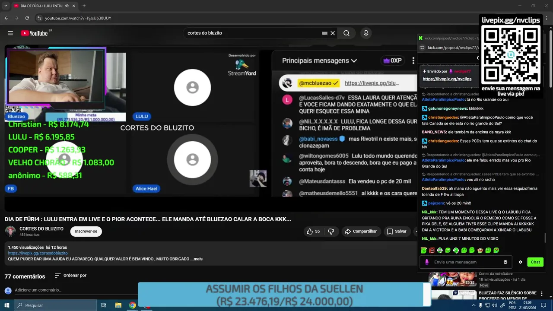This screenshot has width=553, height=311.
Task: Open the on-screen keyboard icon in search
Action: tap(324, 33)
